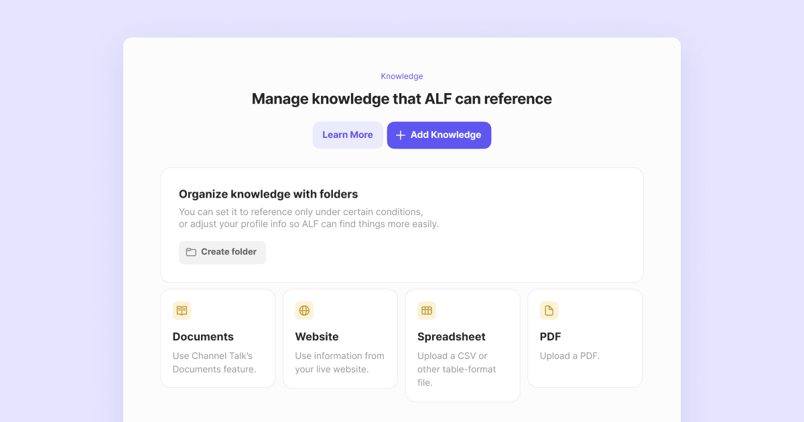
Task: Click the Add Knowledge button
Action: [439, 135]
